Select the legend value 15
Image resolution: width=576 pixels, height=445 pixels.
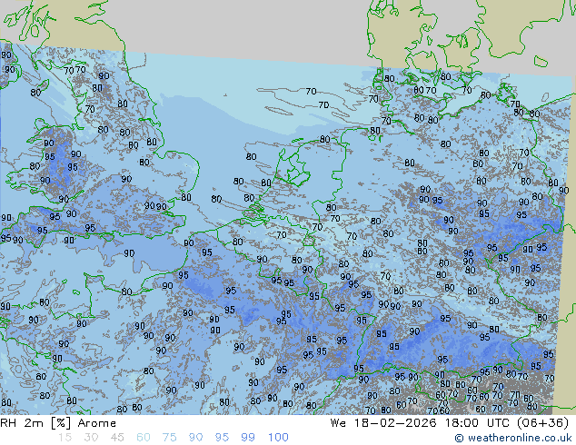65,438
